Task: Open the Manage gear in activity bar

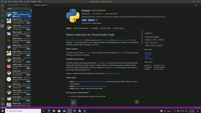Action: [3, 104]
